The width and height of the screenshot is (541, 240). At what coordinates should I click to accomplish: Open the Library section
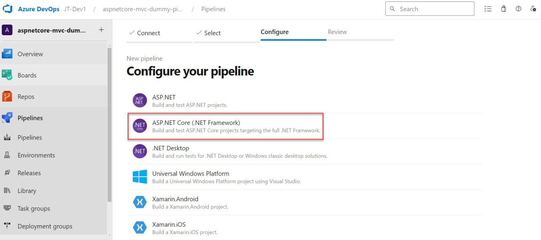[26, 190]
